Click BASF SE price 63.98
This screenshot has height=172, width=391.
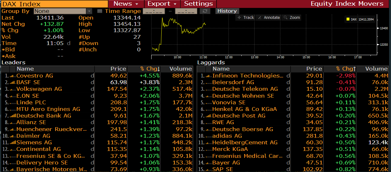click(119, 83)
